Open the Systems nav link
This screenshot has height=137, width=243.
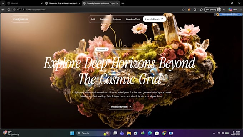click(x=117, y=19)
